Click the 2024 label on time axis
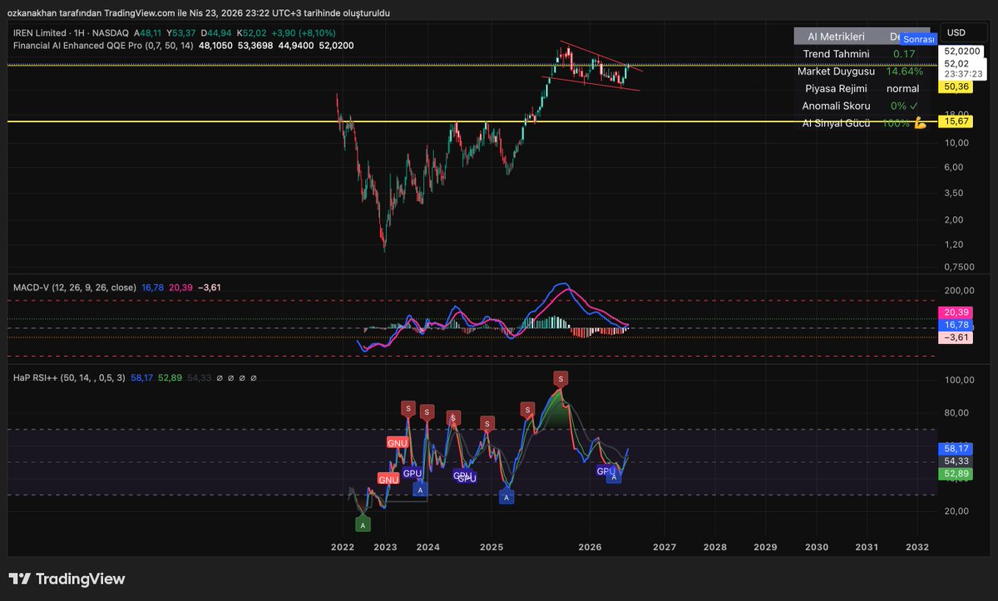 tap(427, 548)
